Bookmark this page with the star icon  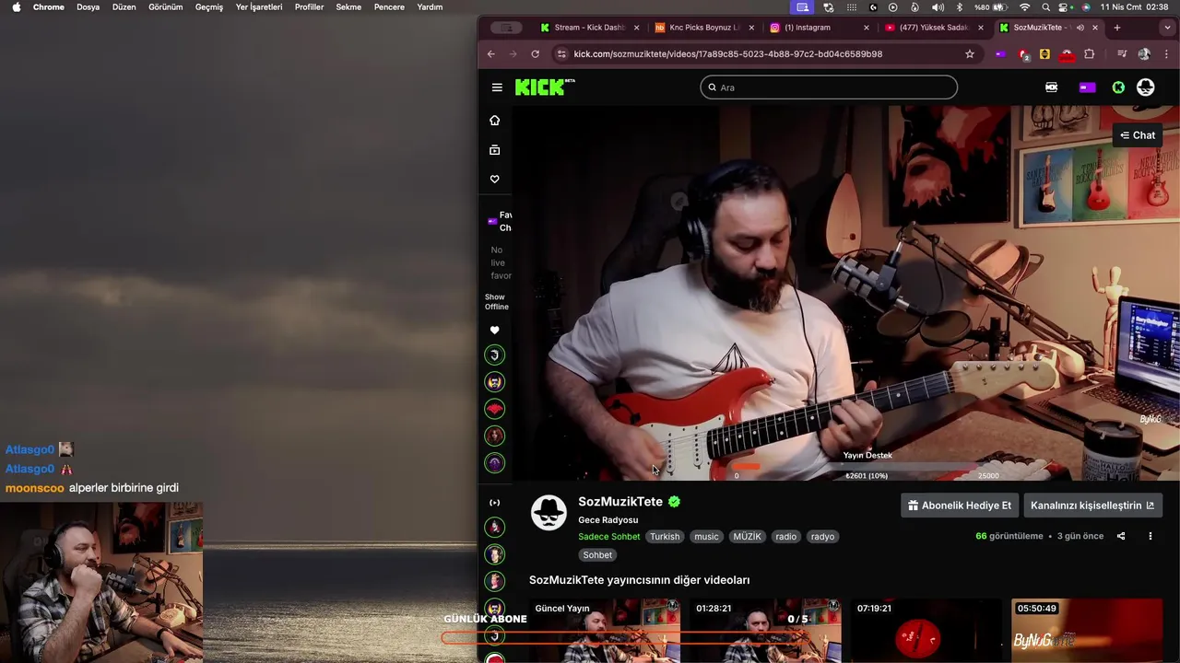(x=970, y=54)
